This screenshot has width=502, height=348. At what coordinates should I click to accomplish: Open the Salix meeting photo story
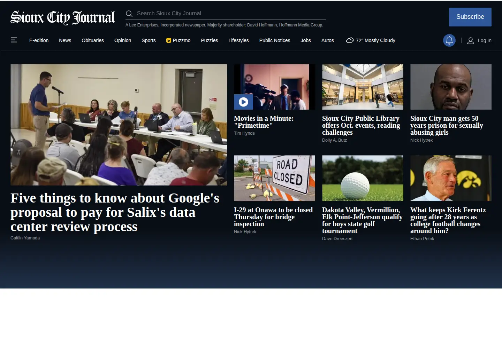tap(119, 125)
